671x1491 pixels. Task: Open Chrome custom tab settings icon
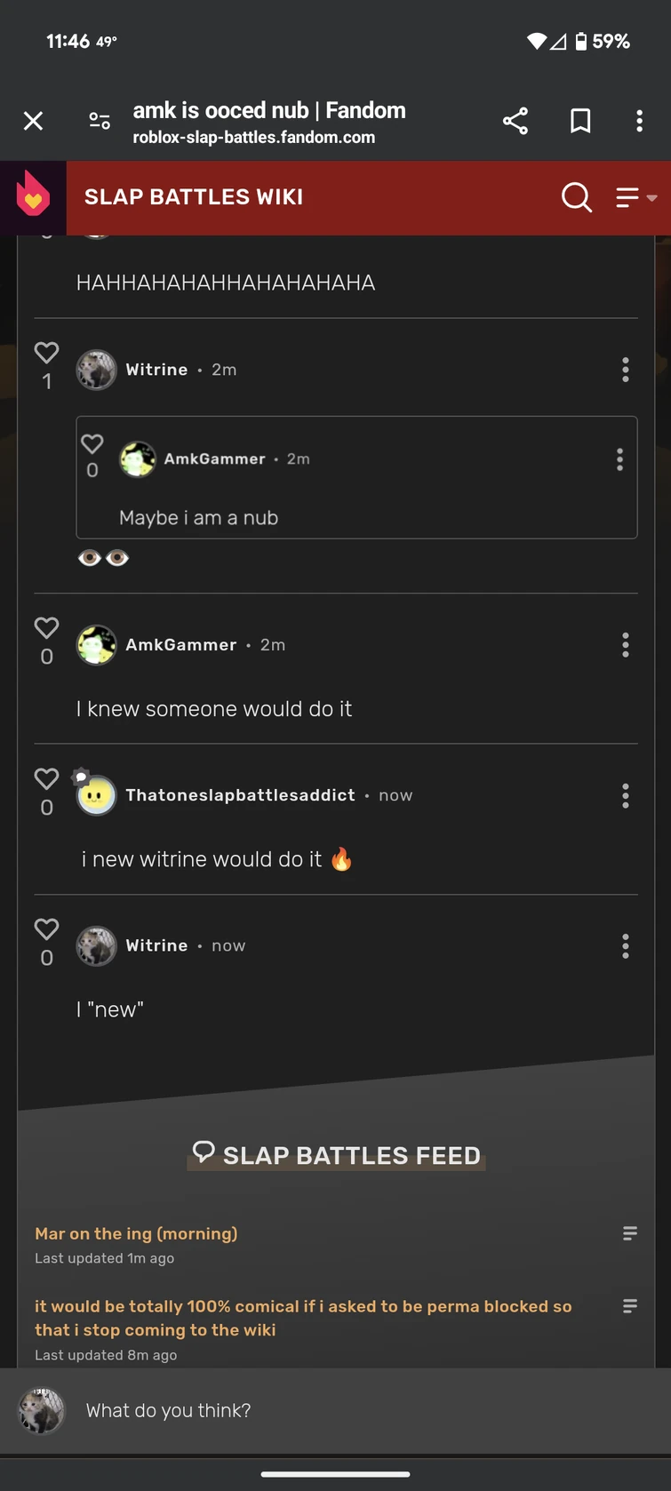(x=99, y=121)
